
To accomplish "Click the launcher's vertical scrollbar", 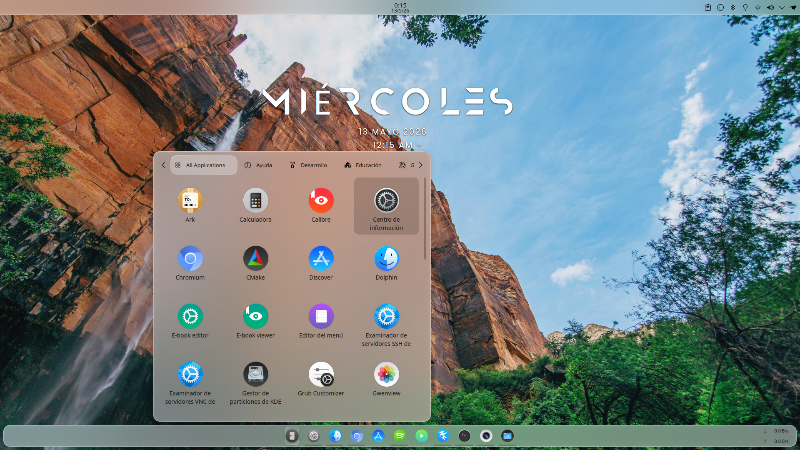I will pos(425,218).
